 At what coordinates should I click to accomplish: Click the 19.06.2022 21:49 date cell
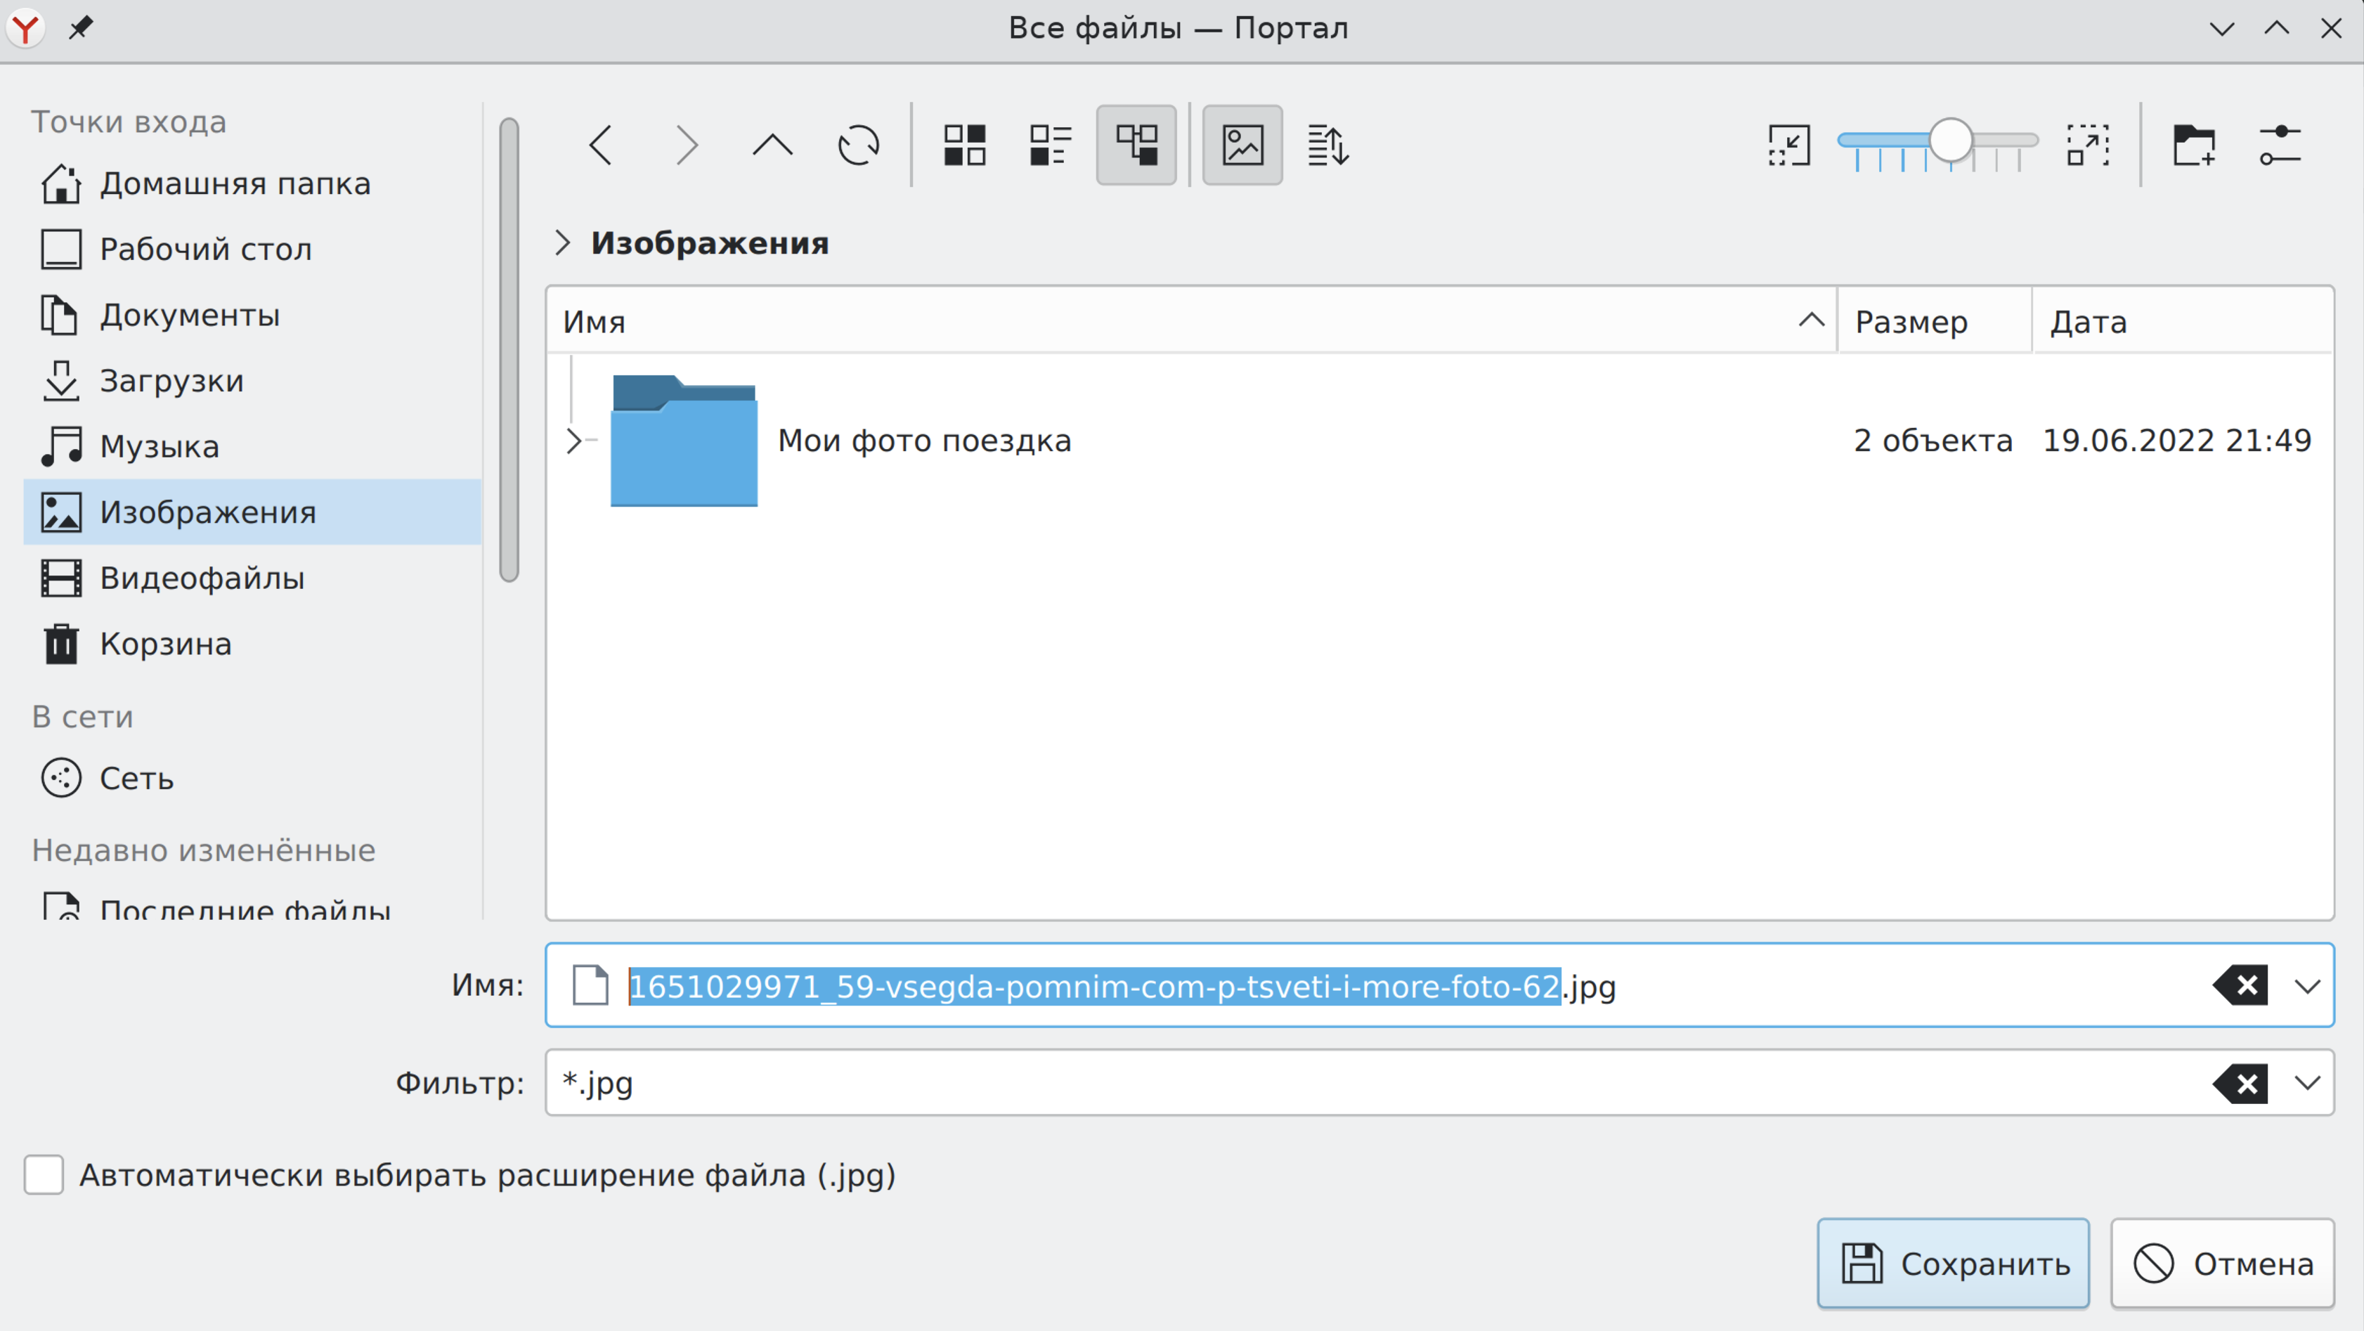point(2177,441)
